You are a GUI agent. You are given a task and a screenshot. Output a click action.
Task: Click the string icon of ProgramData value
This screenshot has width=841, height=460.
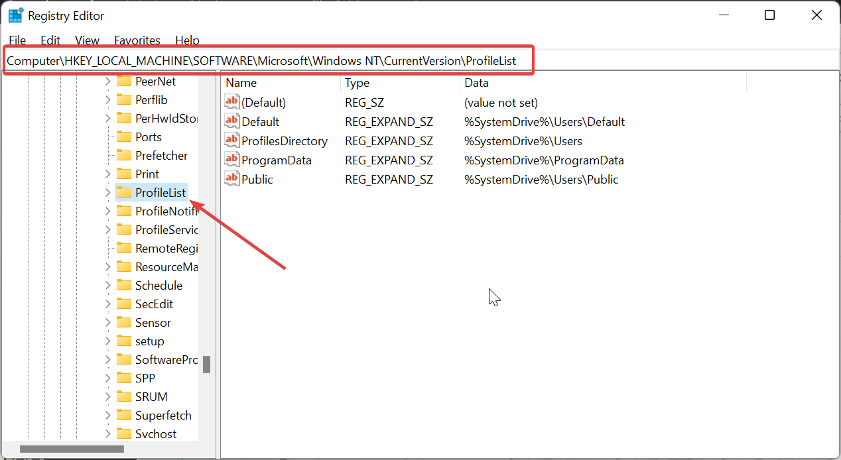(232, 160)
